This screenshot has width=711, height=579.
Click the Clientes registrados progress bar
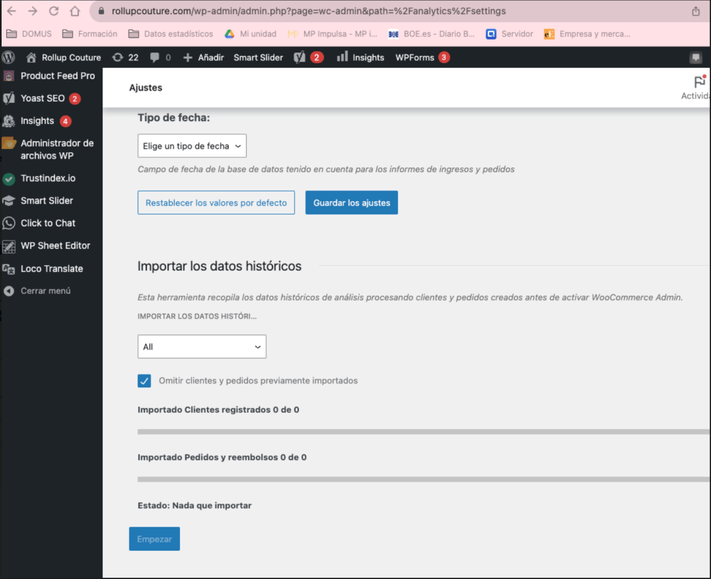click(424, 432)
